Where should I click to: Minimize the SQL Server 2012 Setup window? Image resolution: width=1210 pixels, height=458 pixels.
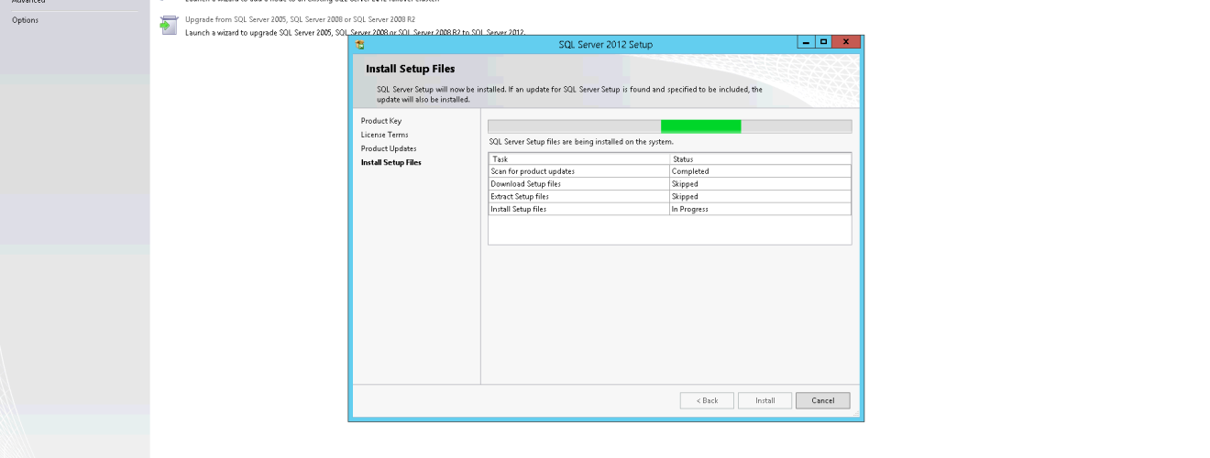coord(805,42)
